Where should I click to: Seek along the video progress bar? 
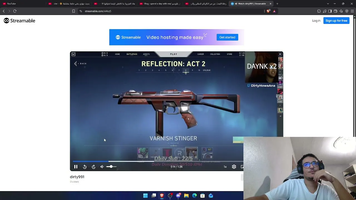(158, 161)
